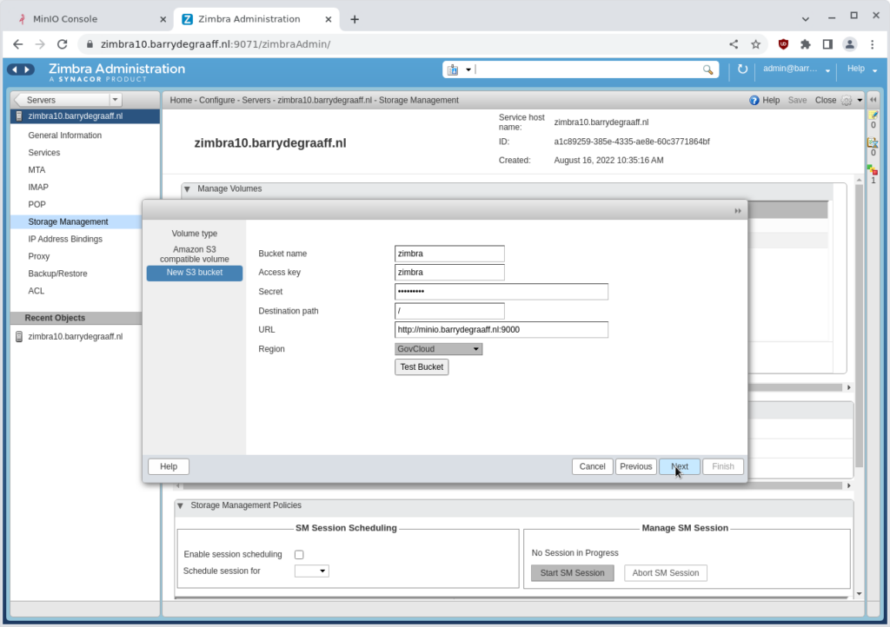Open Chrome profile avatar icon
Image resolution: width=890 pixels, height=627 pixels.
(x=850, y=44)
